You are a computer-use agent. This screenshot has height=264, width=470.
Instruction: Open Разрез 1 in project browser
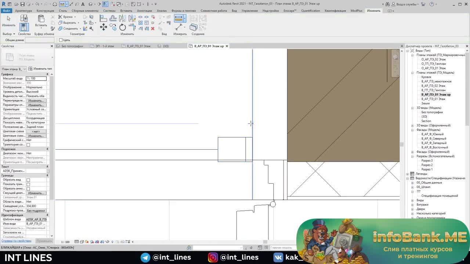(x=427, y=169)
